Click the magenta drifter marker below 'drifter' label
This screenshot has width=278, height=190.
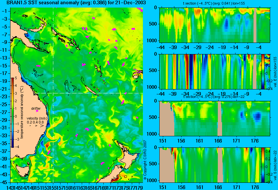point(37,111)
